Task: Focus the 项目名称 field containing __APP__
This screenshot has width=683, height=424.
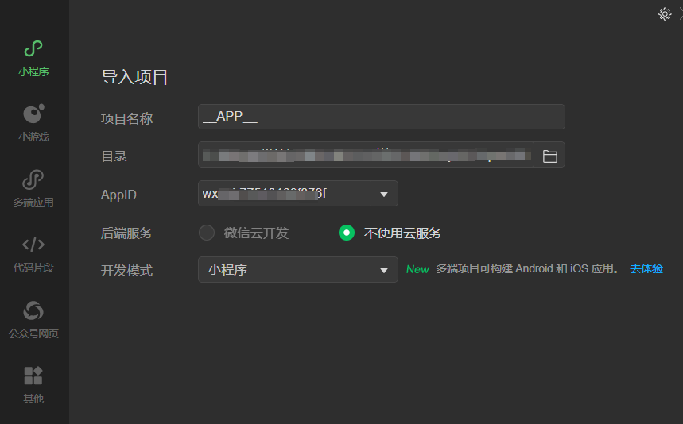Action: [382, 117]
